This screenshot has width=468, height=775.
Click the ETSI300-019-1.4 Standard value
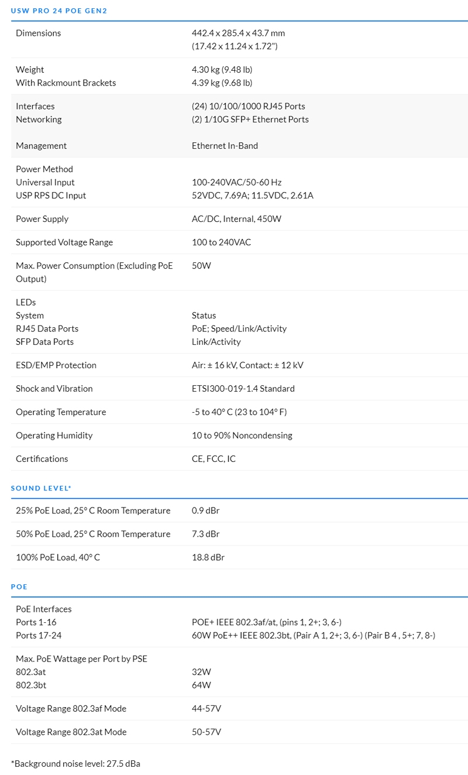point(243,389)
